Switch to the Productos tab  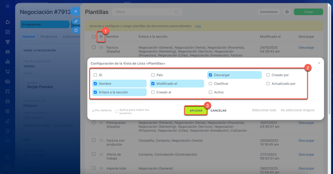click(x=49, y=37)
